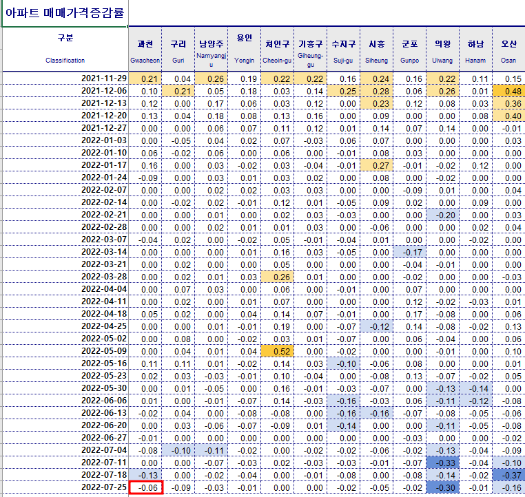The height and width of the screenshot is (497, 525).
Task: Select the 구리 Guri column header
Action: click(178, 49)
